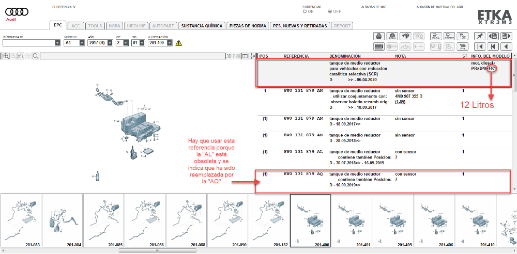Image resolution: width=517 pixels, height=254 pixels.
Task: Click the INFO. DEL MODELO column header
Action: 491,56
